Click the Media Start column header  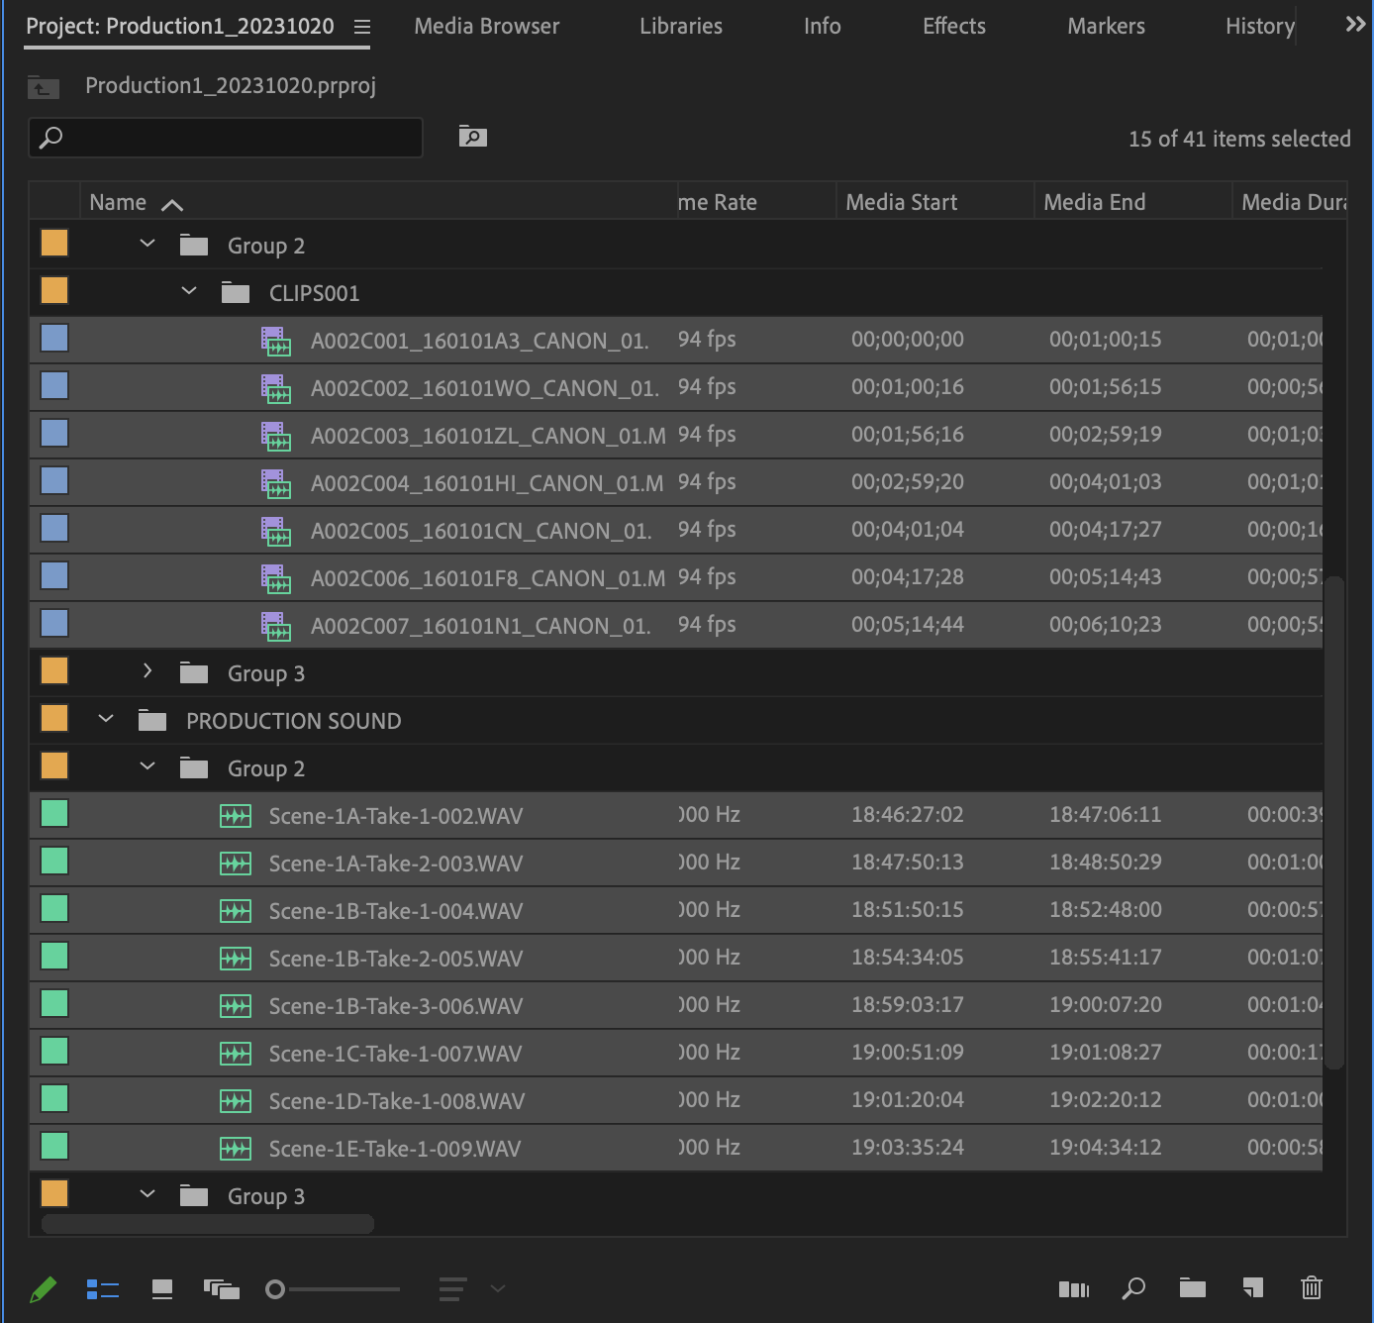point(934,202)
